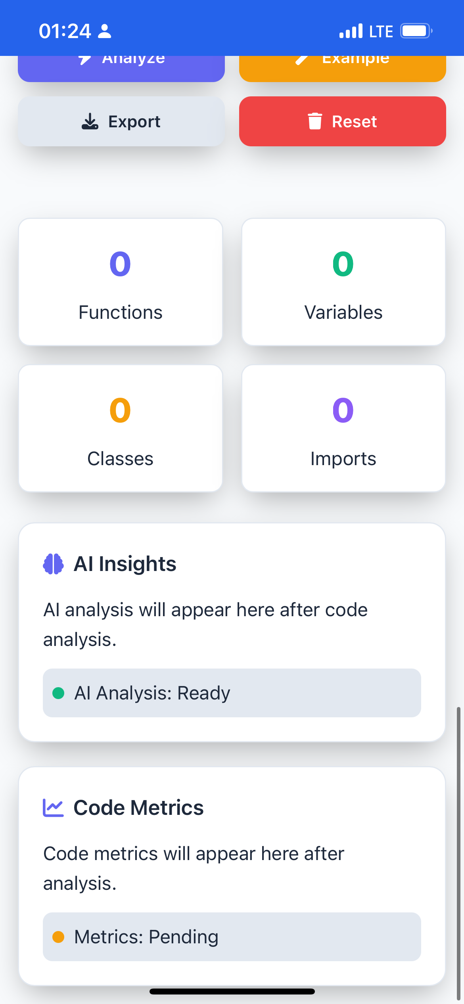Tap the battery indicator in status bar

(x=416, y=31)
